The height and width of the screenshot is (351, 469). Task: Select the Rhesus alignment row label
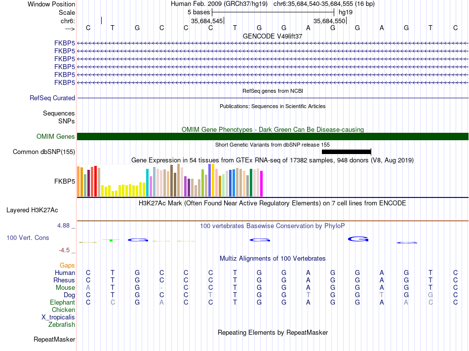coord(64,280)
